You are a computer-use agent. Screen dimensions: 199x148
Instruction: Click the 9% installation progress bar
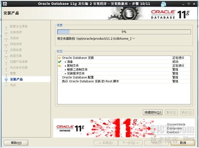pyautogui.click(x=124, y=32)
